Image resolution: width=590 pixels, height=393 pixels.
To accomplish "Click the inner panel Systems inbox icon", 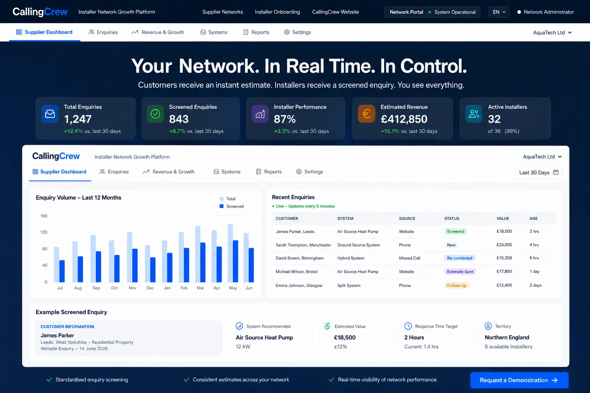I will click(x=216, y=172).
